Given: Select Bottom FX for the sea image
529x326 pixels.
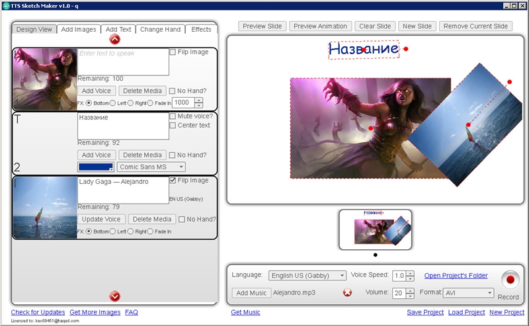Looking at the screenshot, I should [89, 231].
